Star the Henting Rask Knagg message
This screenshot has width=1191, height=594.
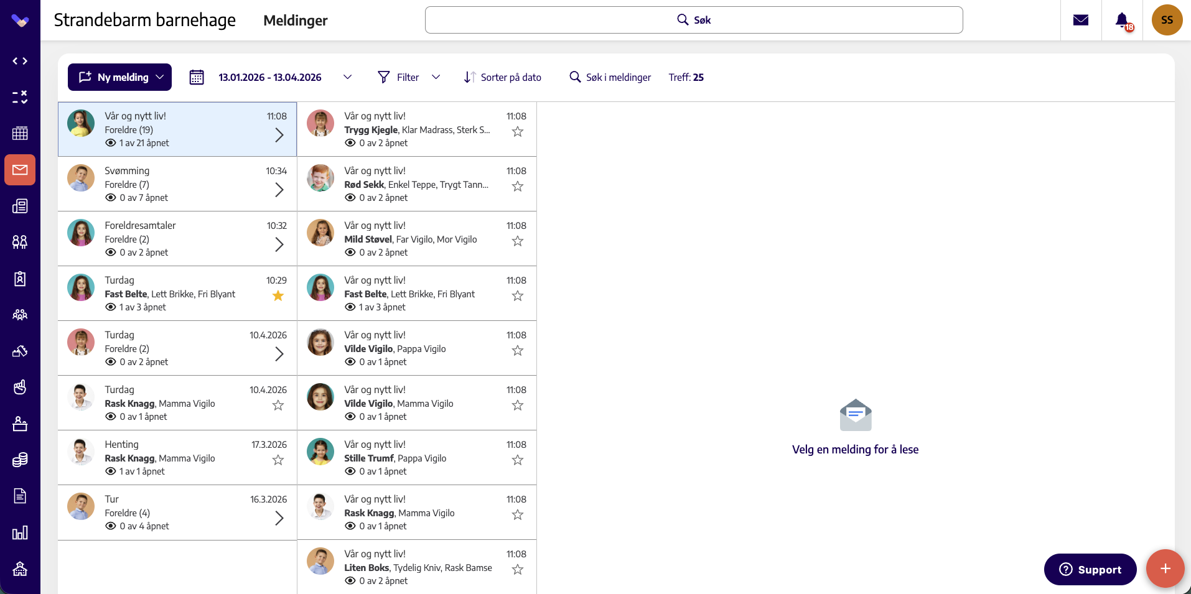pos(278,460)
